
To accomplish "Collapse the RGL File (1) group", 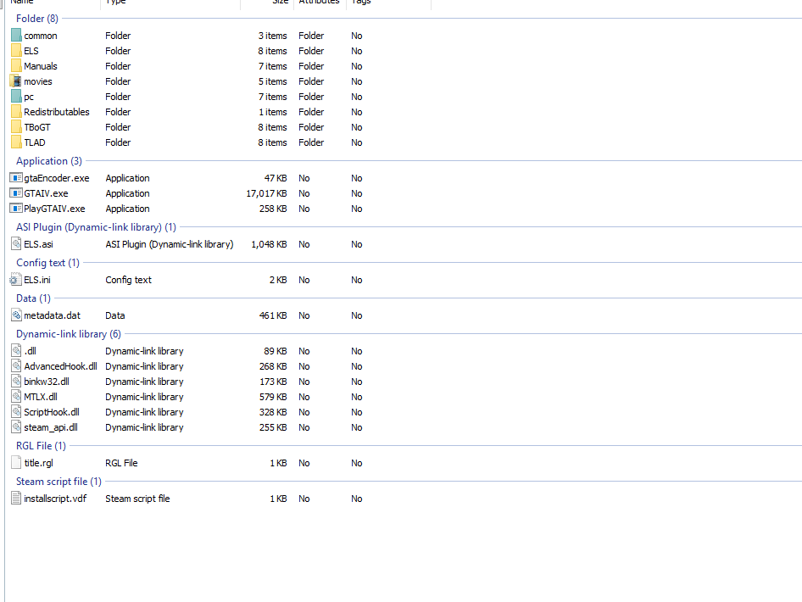I will (41, 446).
